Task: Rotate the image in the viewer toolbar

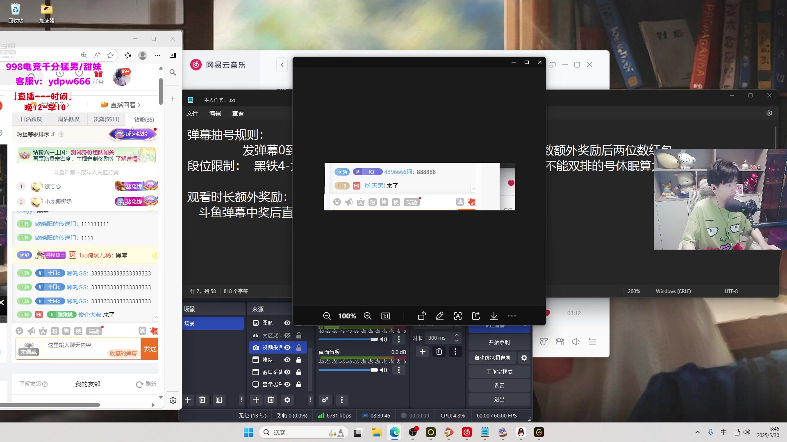Action: pyautogui.click(x=422, y=316)
